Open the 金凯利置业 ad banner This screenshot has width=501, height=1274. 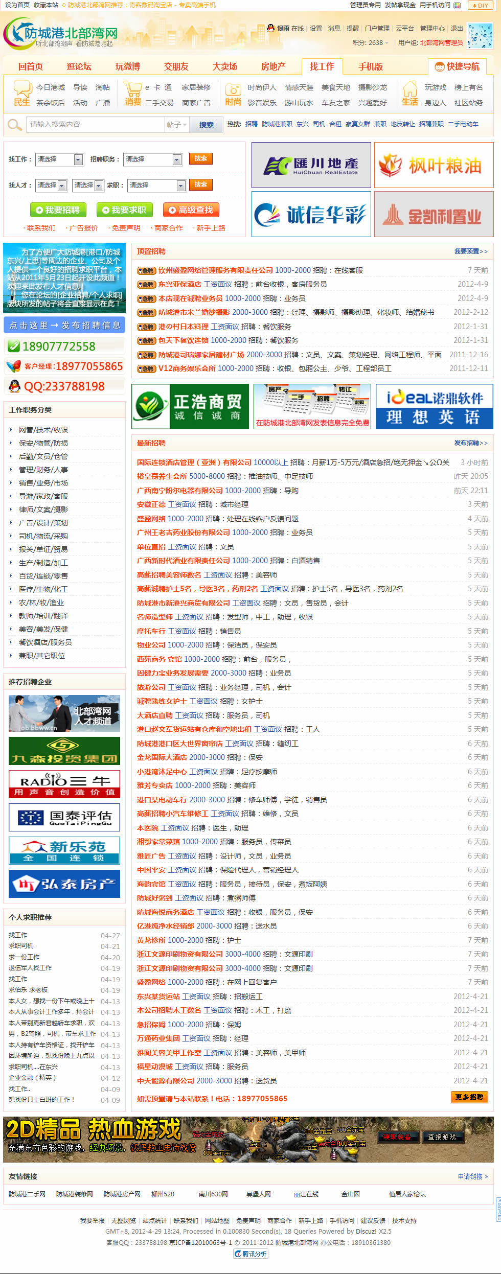[434, 214]
